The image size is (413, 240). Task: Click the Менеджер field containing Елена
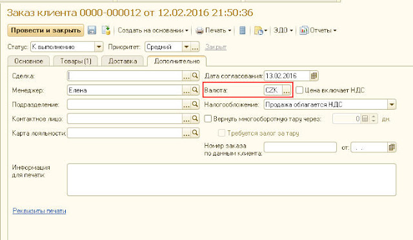click(125, 90)
